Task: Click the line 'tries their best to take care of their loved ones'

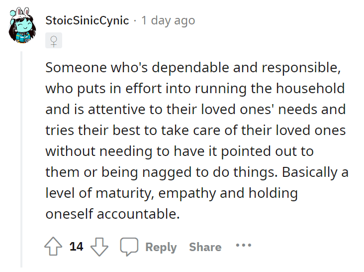Action: [195, 130]
